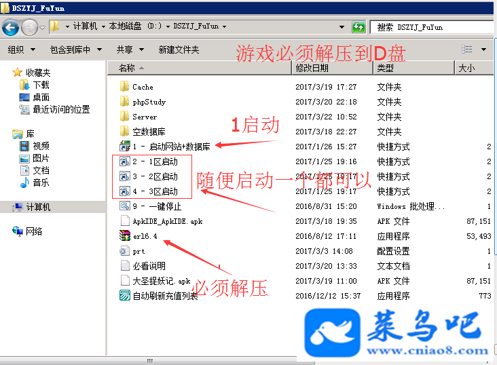This screenshot has width=497, height=365.
Task: Click the Back navigation arrow button
Action: tap(10, 28)
